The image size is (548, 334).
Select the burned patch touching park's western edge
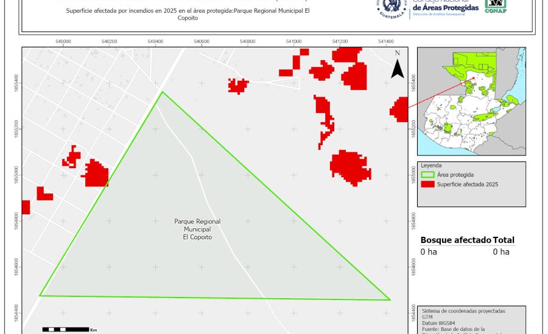[96, 174]
